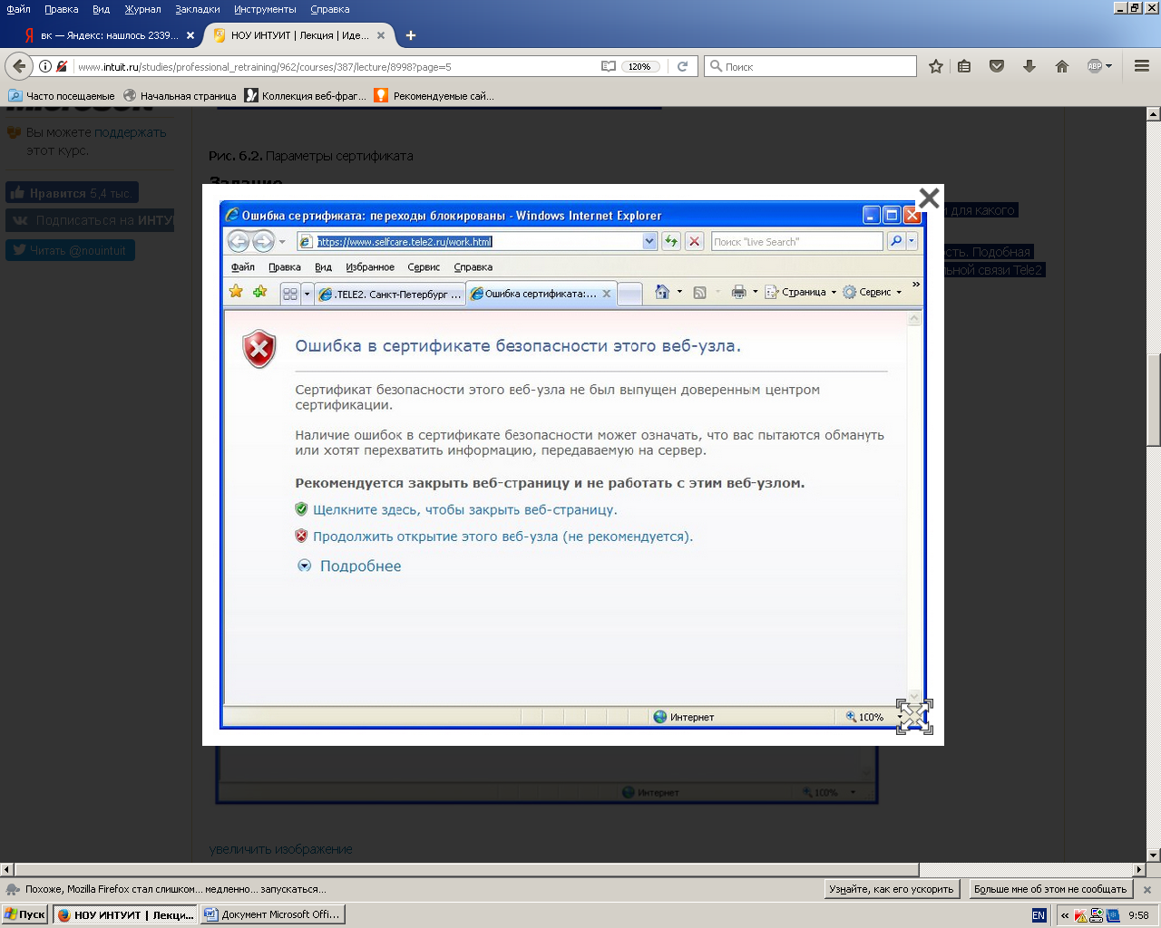1161x928 pixels.
Task: Click the VK Подписаться на ИНТУИТ button
Action: tap(90, 220)
